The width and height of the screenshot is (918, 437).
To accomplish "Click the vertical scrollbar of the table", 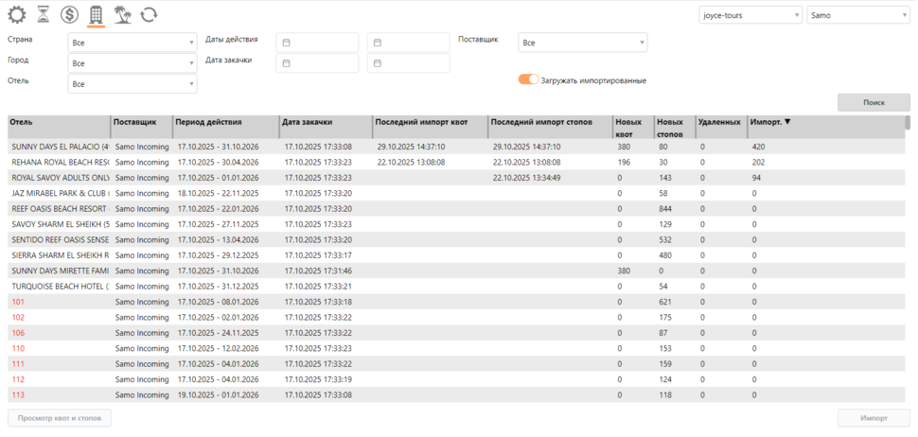I will pyautogui.click(x=907, y=255).
